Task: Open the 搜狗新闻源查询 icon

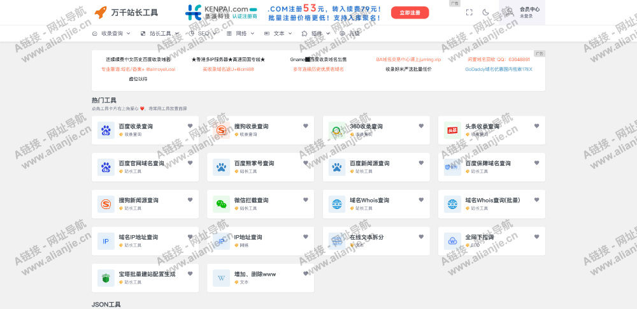Action: point(106,204)
